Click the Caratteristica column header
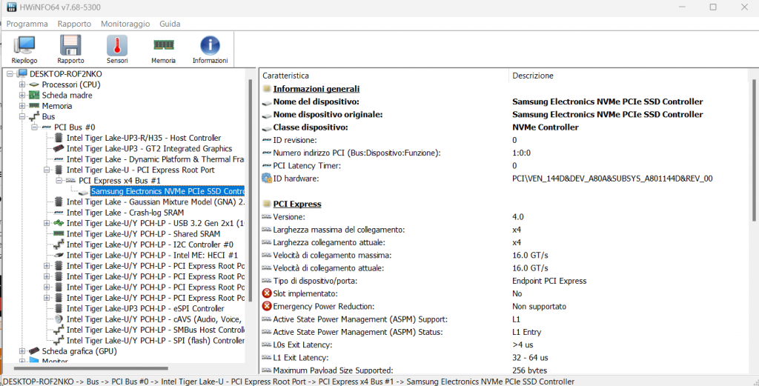The width and height of the screenshot is (759, 386). 285,76
